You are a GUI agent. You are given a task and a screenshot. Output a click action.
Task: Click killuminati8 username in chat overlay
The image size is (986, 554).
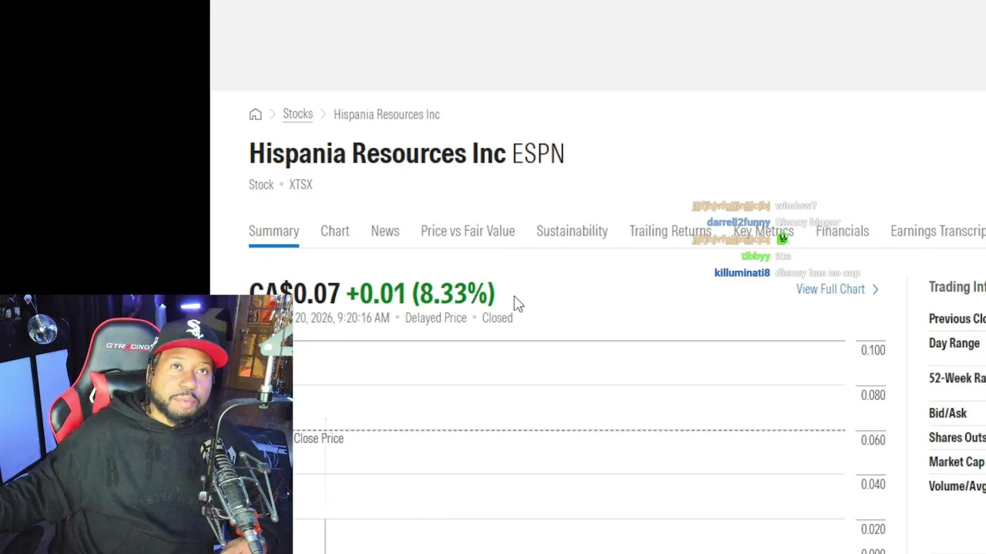[742, 273]
